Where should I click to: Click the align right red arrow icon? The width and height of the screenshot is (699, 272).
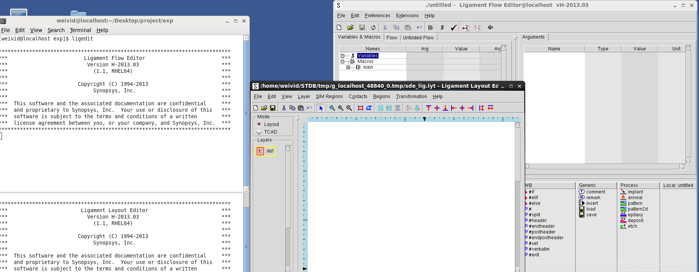click(471, 108)
